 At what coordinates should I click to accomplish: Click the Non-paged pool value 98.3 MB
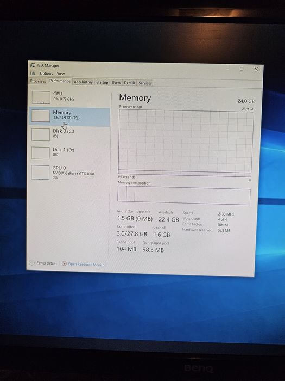[153, 249]
